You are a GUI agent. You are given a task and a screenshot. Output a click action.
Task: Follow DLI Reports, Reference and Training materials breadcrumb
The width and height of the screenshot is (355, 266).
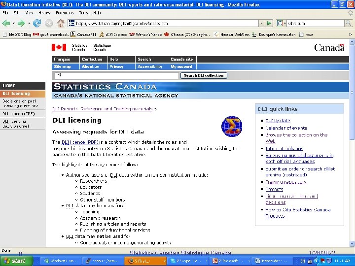[x=103, y=109]
